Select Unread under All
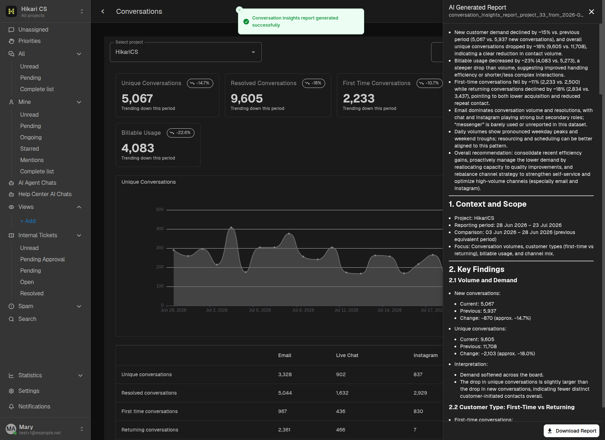The image size is (605, 440). (29, 67)
